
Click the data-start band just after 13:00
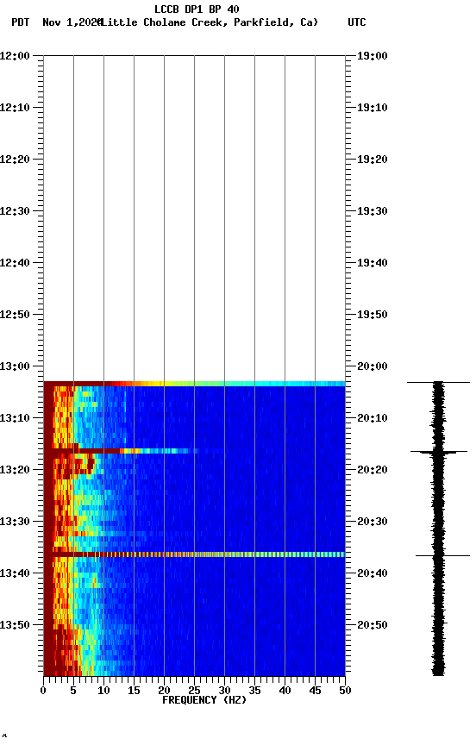point(194,384)
